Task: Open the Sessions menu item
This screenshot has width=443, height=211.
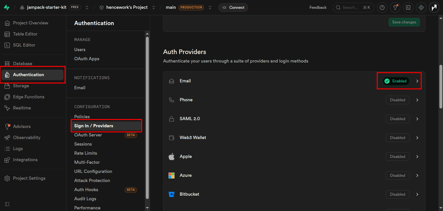Action: tap(83, 144)
